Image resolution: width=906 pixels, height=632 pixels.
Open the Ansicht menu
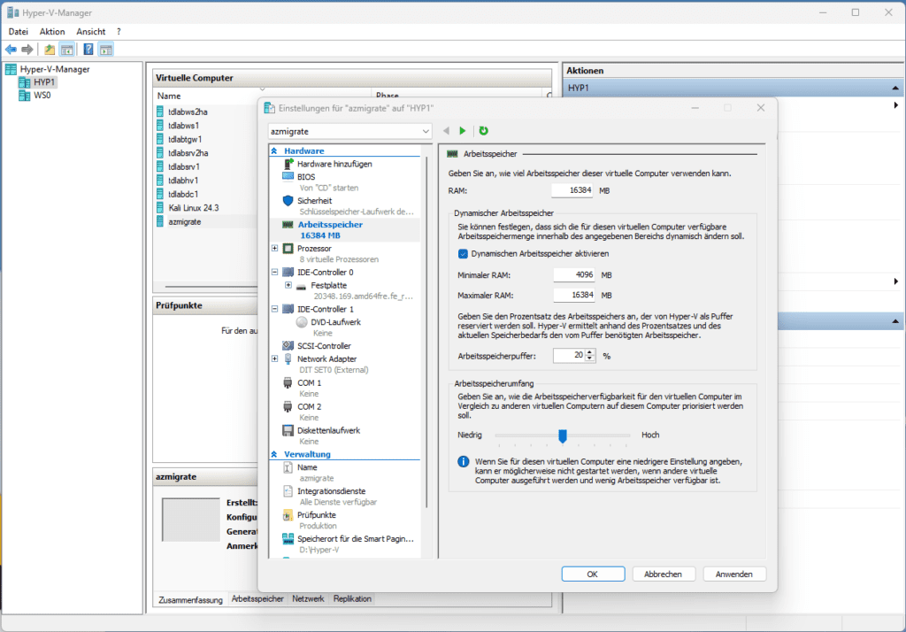(x=91, y=32)
